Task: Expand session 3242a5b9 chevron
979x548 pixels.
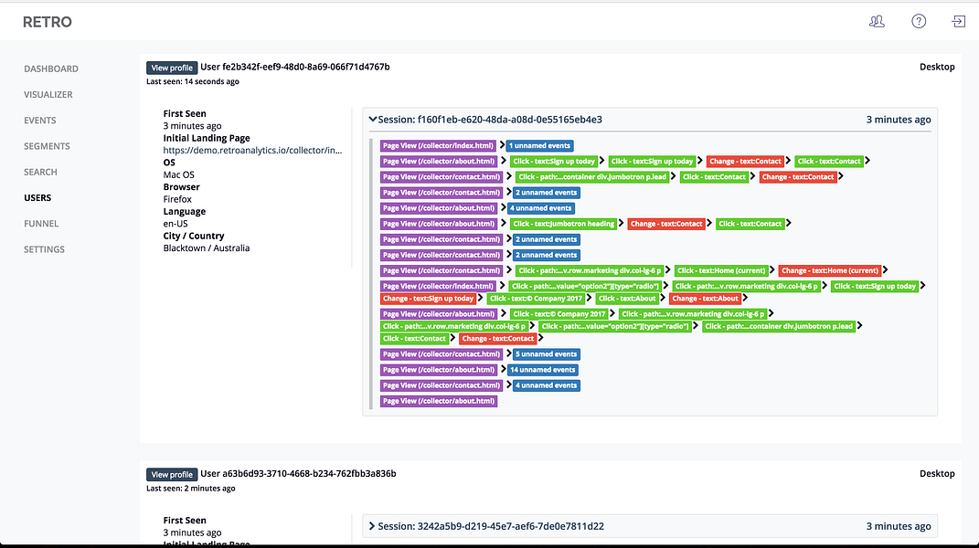Action: [x=372, y=526]
